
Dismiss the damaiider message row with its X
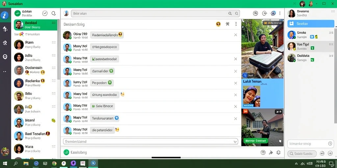tap(236, 71)
